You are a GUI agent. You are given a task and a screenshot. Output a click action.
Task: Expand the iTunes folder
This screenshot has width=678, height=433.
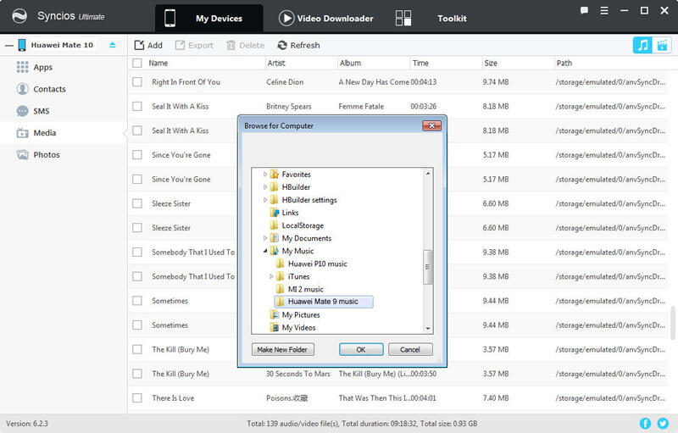point(272,277)
